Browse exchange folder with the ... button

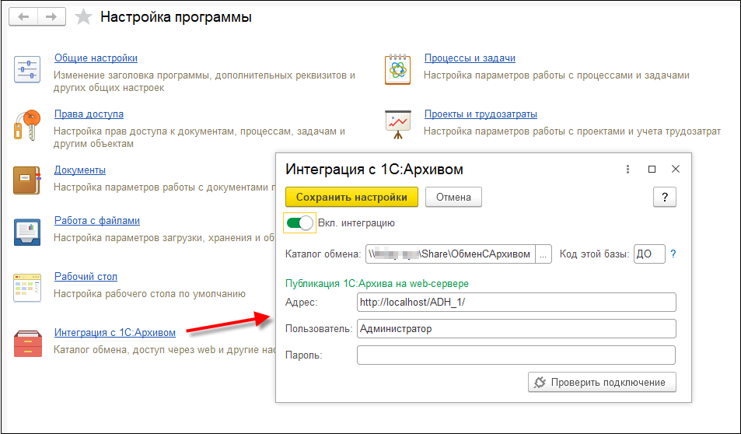point(544,254)
